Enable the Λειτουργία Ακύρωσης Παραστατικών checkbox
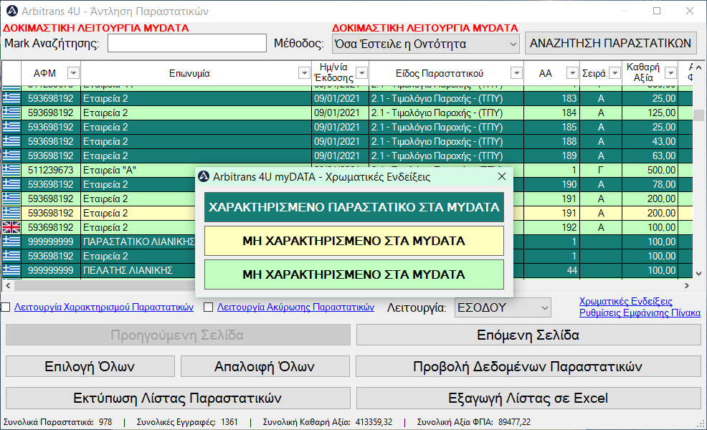 click(209, 307)
